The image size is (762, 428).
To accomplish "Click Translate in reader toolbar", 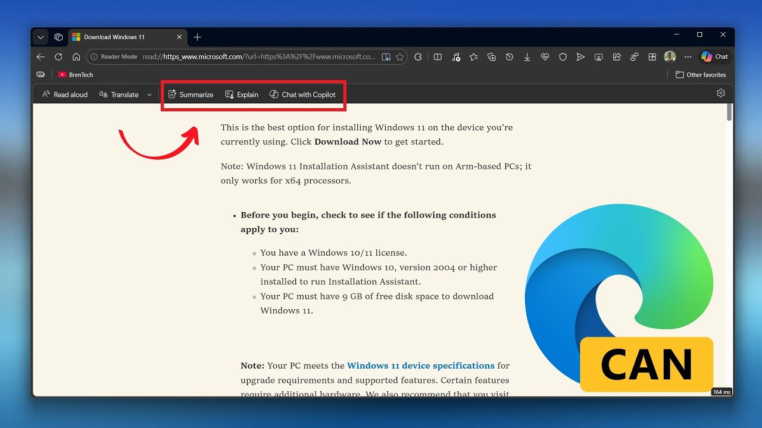I will click(x=119, y=95).
